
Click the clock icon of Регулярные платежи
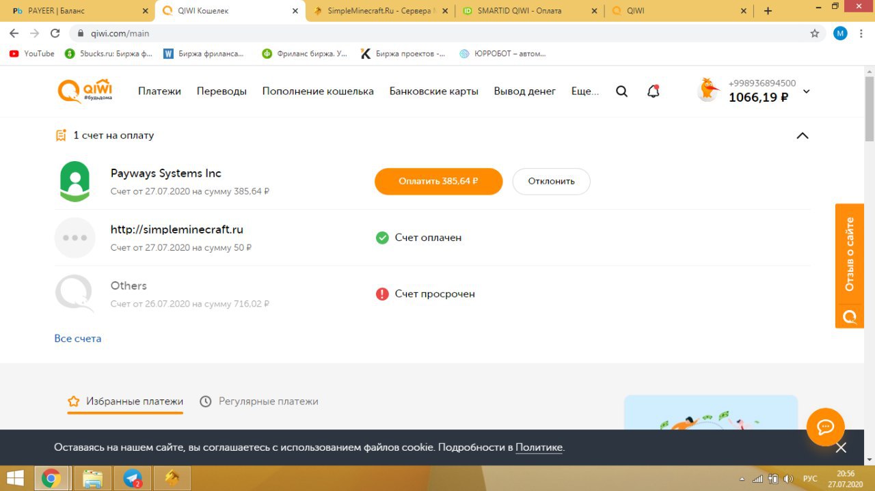pyautogui.click(x=205, y=402)
